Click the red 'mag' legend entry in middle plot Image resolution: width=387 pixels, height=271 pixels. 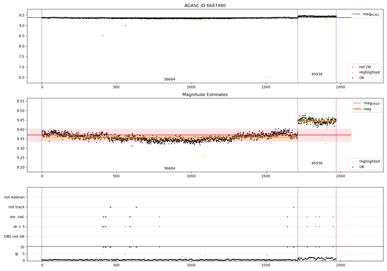pyautogui.click(x=362, y=109)
